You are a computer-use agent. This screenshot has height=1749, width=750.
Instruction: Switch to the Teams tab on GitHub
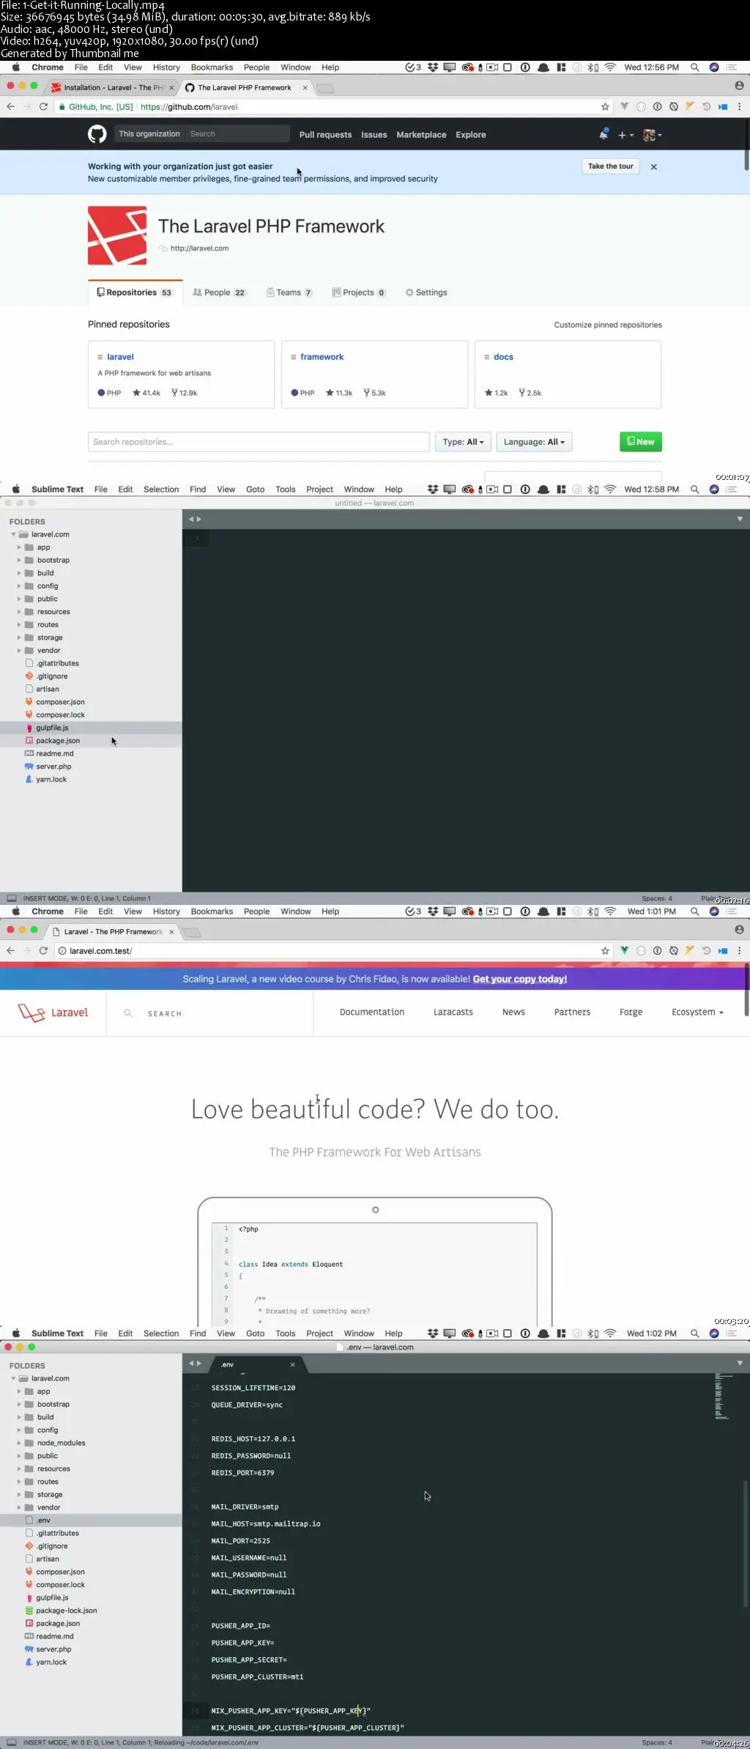[x=289, y=292]
